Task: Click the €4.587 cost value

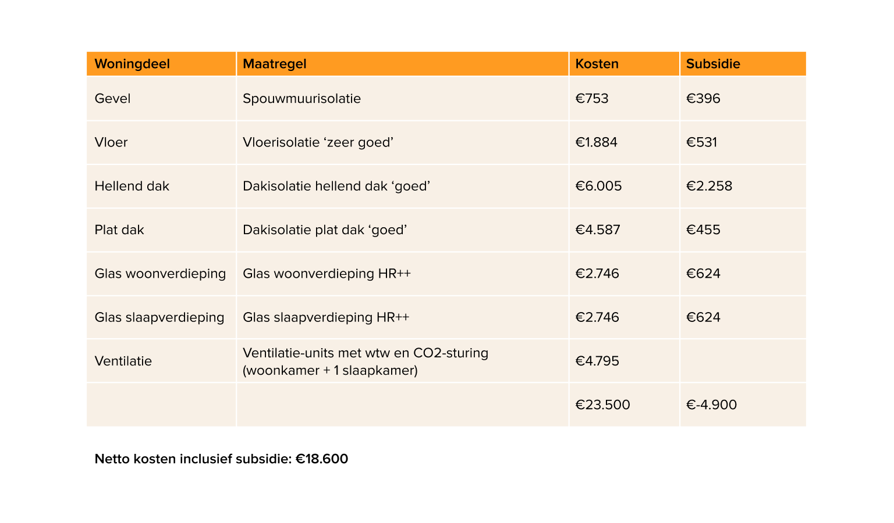Action: point(598,230)
